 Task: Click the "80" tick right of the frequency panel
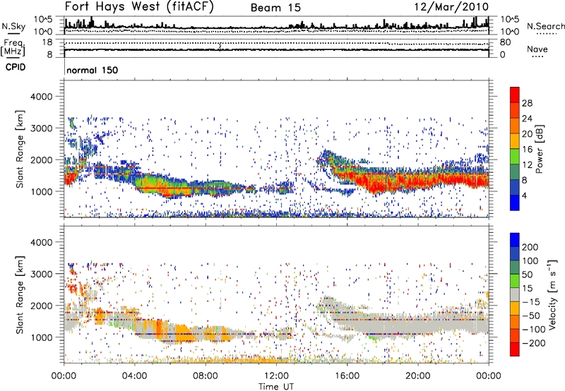pos(505,42)
